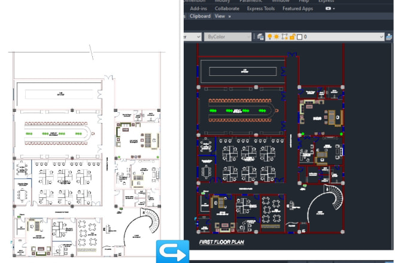Viewport: 395px width, 263px height.
Task: Expand the layer list dropdown arrow
Action: [x=381, y=37]
